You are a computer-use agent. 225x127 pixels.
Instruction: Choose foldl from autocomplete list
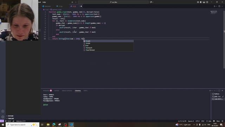pos(108,41)
